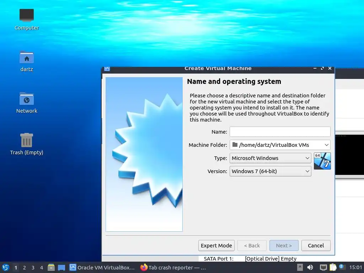Select the Trash (Empty) desktop icon
The height and width of the screenshot is (273, 364).
(x=27, y=144)
